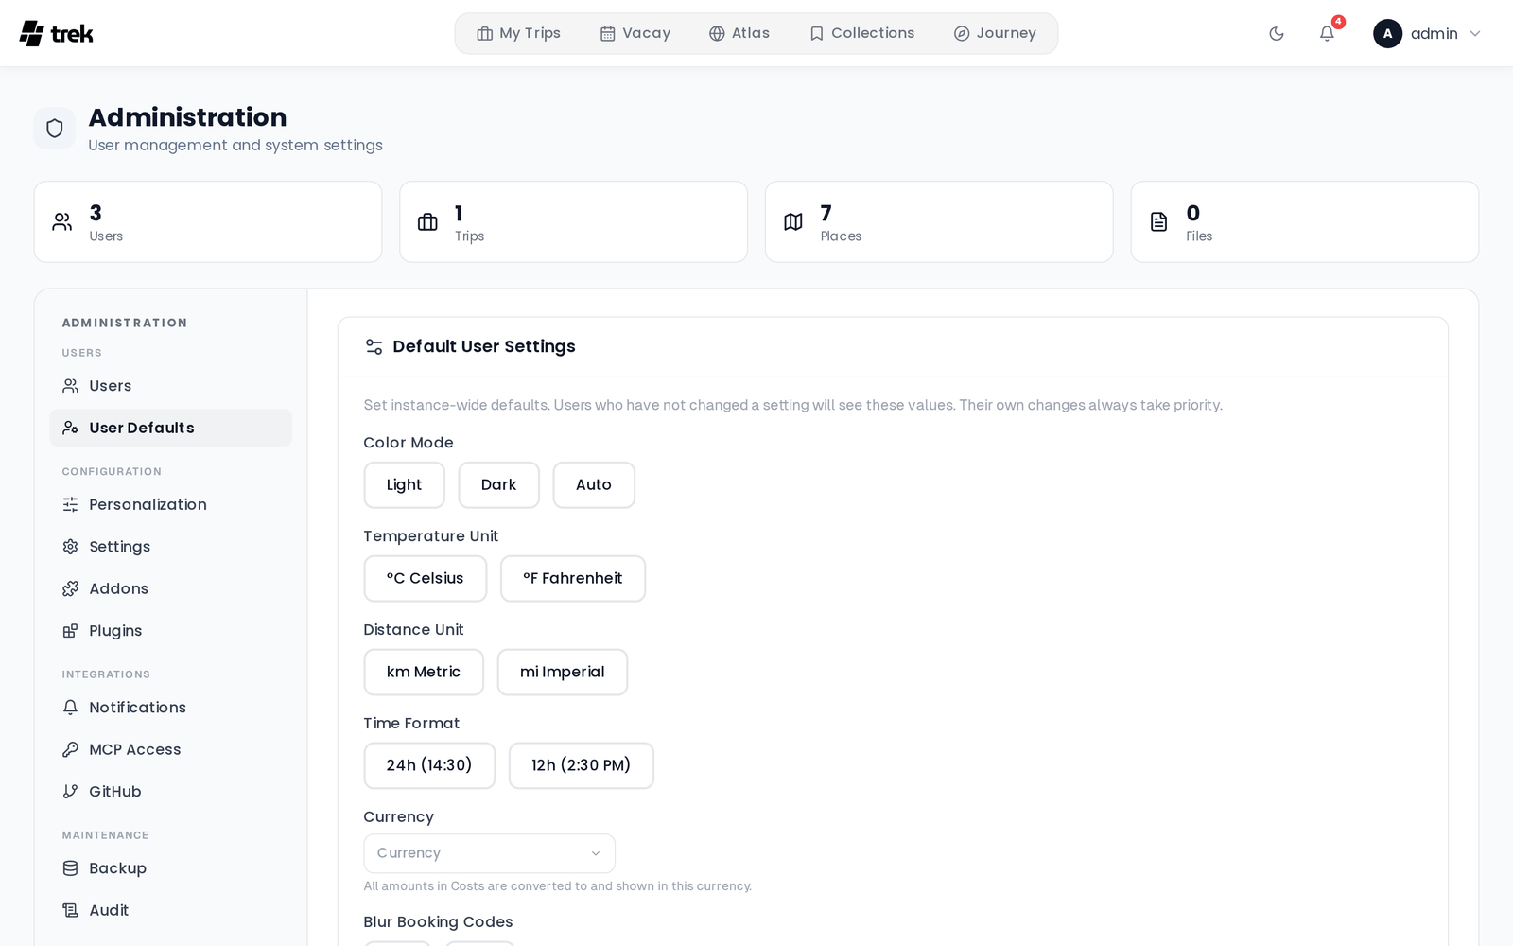Open Users in the sidebar
The width and height of the screenshot is (1513, 946).
coord(170,386)
